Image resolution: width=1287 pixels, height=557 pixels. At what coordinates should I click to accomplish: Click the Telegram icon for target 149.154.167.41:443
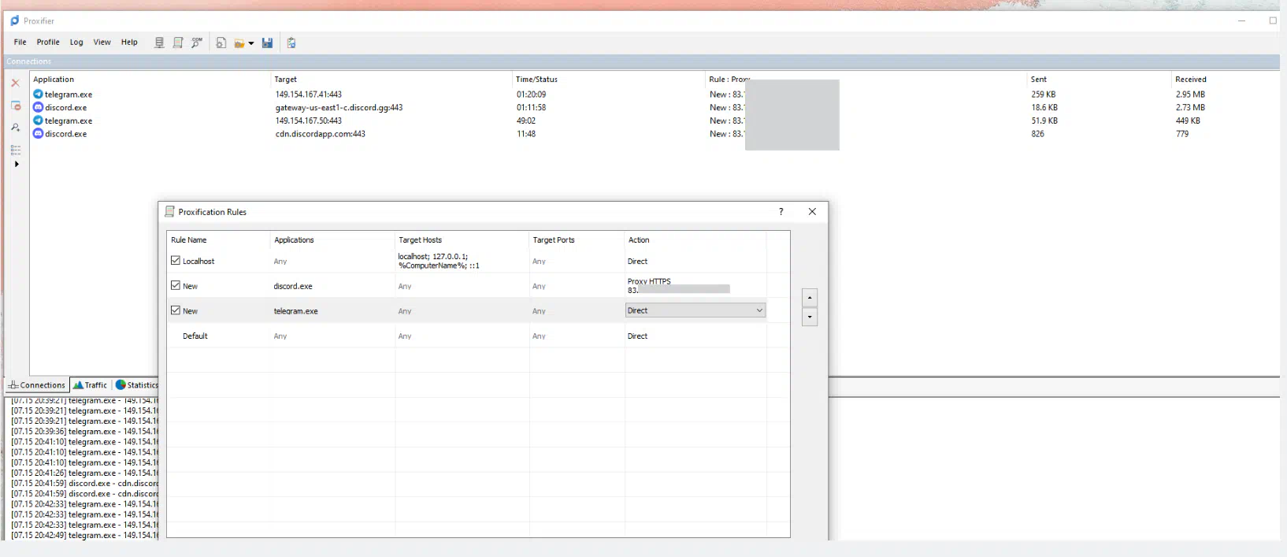(38, 94)
